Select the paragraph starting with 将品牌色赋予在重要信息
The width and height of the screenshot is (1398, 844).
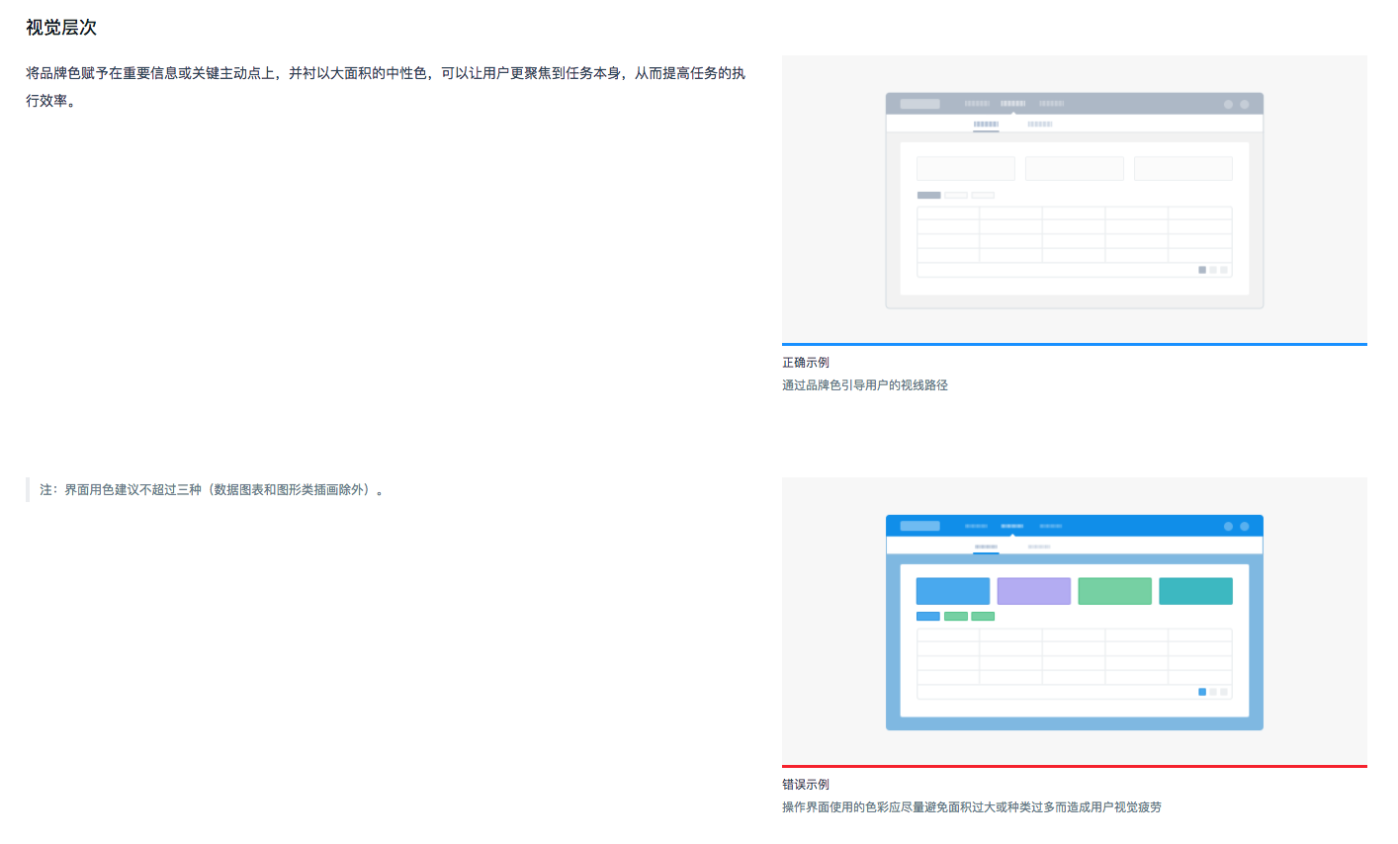click(386, 87)
